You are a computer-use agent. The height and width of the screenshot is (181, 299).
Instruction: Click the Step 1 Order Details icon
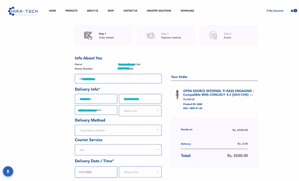point(88,35)
